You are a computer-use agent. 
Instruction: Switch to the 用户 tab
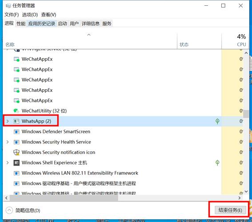pos(74,24)
